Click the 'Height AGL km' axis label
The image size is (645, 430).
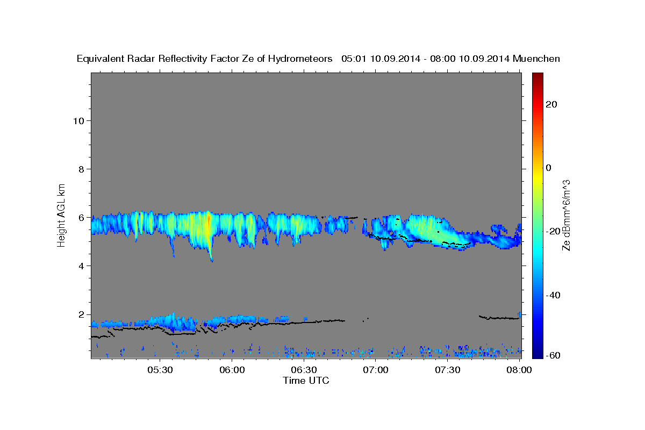click(x=62, y=215)
